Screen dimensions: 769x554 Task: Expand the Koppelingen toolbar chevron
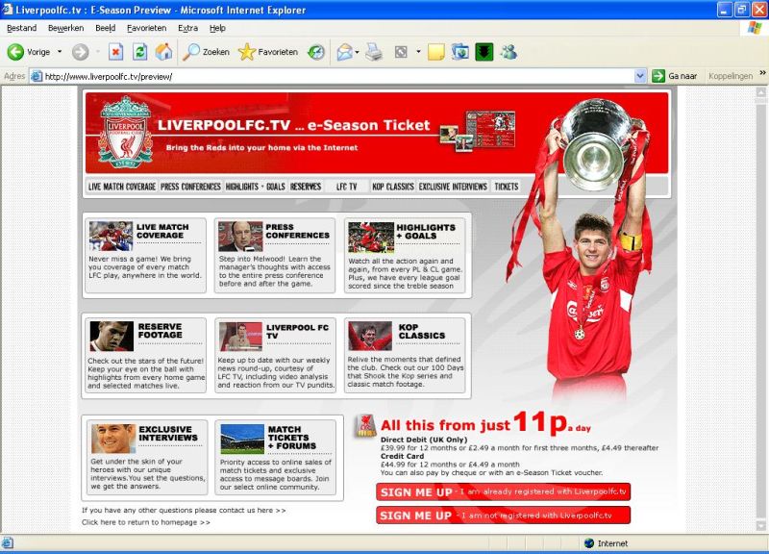762,73
